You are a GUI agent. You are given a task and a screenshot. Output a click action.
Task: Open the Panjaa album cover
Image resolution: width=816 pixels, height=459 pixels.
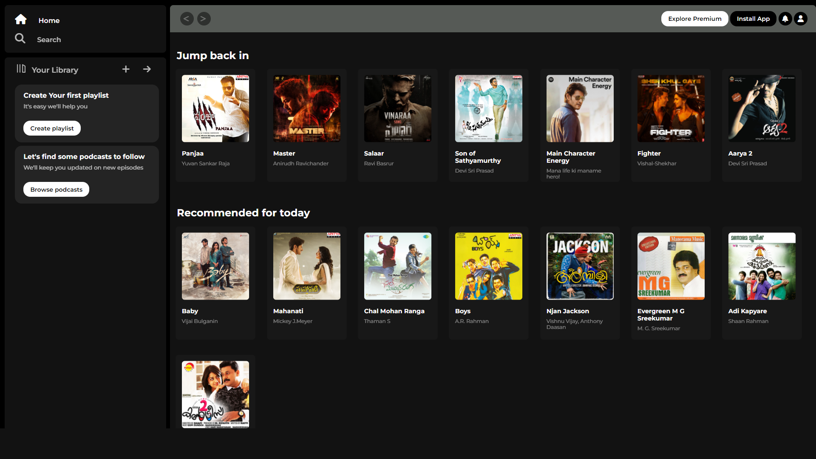215,108
